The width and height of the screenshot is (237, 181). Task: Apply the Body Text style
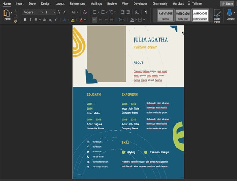coord(183,15)
